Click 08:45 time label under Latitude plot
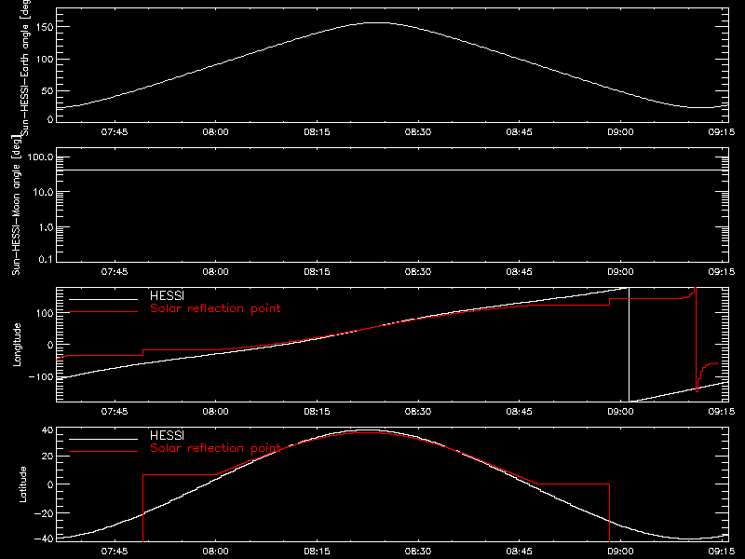The height and width of the screenshot is (559, 745). click(520, 552)
